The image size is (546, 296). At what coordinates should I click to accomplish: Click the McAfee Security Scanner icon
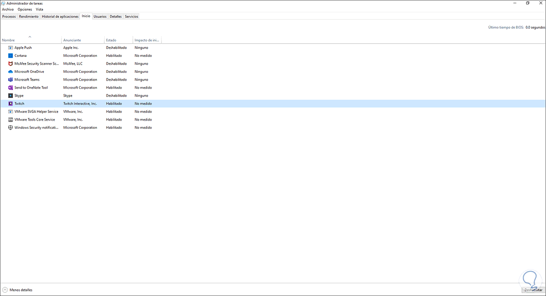(x=10, y=64)
